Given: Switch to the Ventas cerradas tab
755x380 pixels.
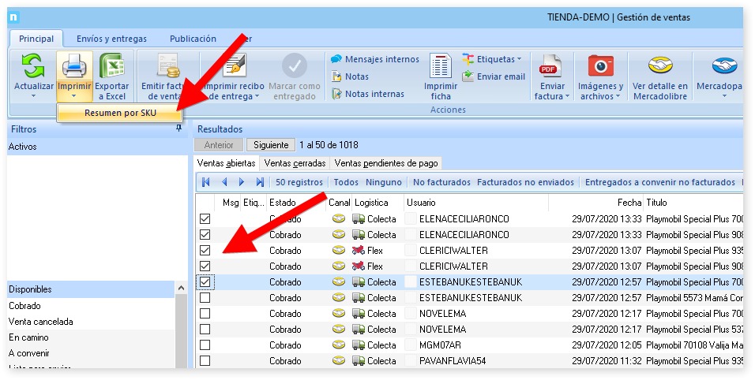Looking at the screenshot, I should (295, 163).
